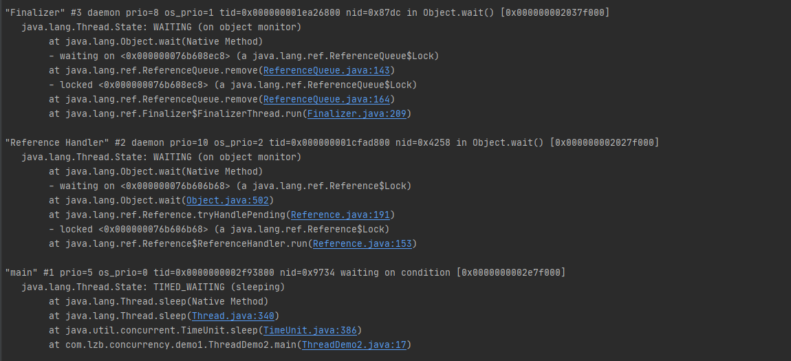The height and width of the screenshot is (361, 791).
Task: Click the "main" #1 thread header line
Action: pos(285,273)
